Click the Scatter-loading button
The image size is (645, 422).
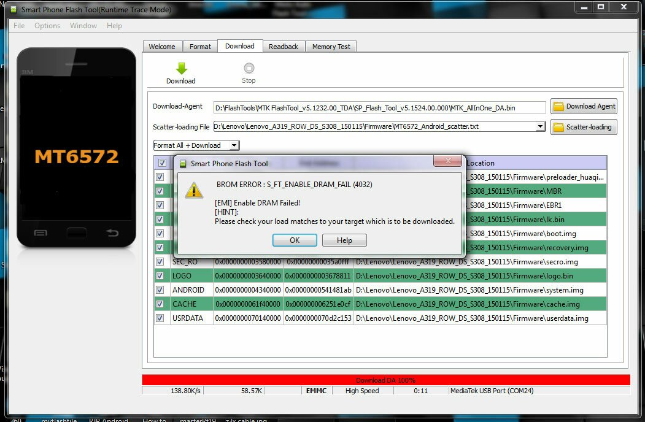click(584, 127)
